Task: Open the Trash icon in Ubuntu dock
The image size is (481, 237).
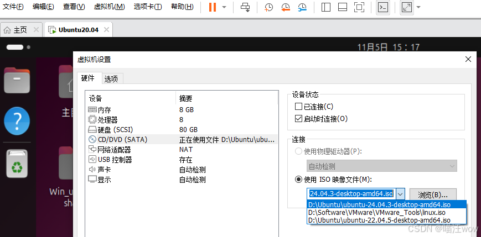Action: tap(17, 163)
